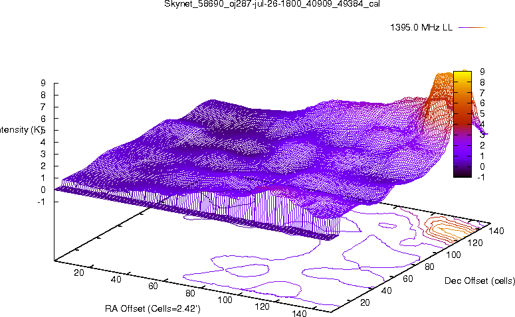Click the Dec axis tick label 140
The width and height of the screenshot is (515, 317).
[x=496, y=231]
